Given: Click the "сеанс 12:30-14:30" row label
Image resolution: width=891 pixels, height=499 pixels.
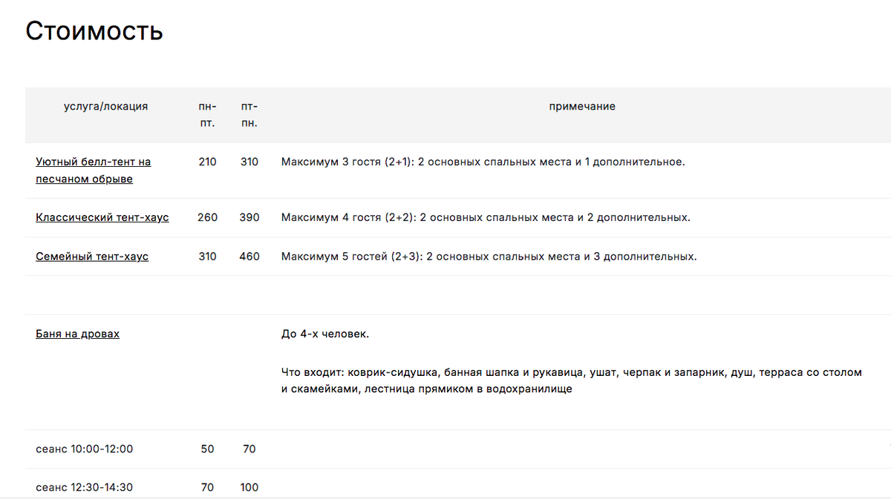Looking at the screenshot, I should [85, 487].
